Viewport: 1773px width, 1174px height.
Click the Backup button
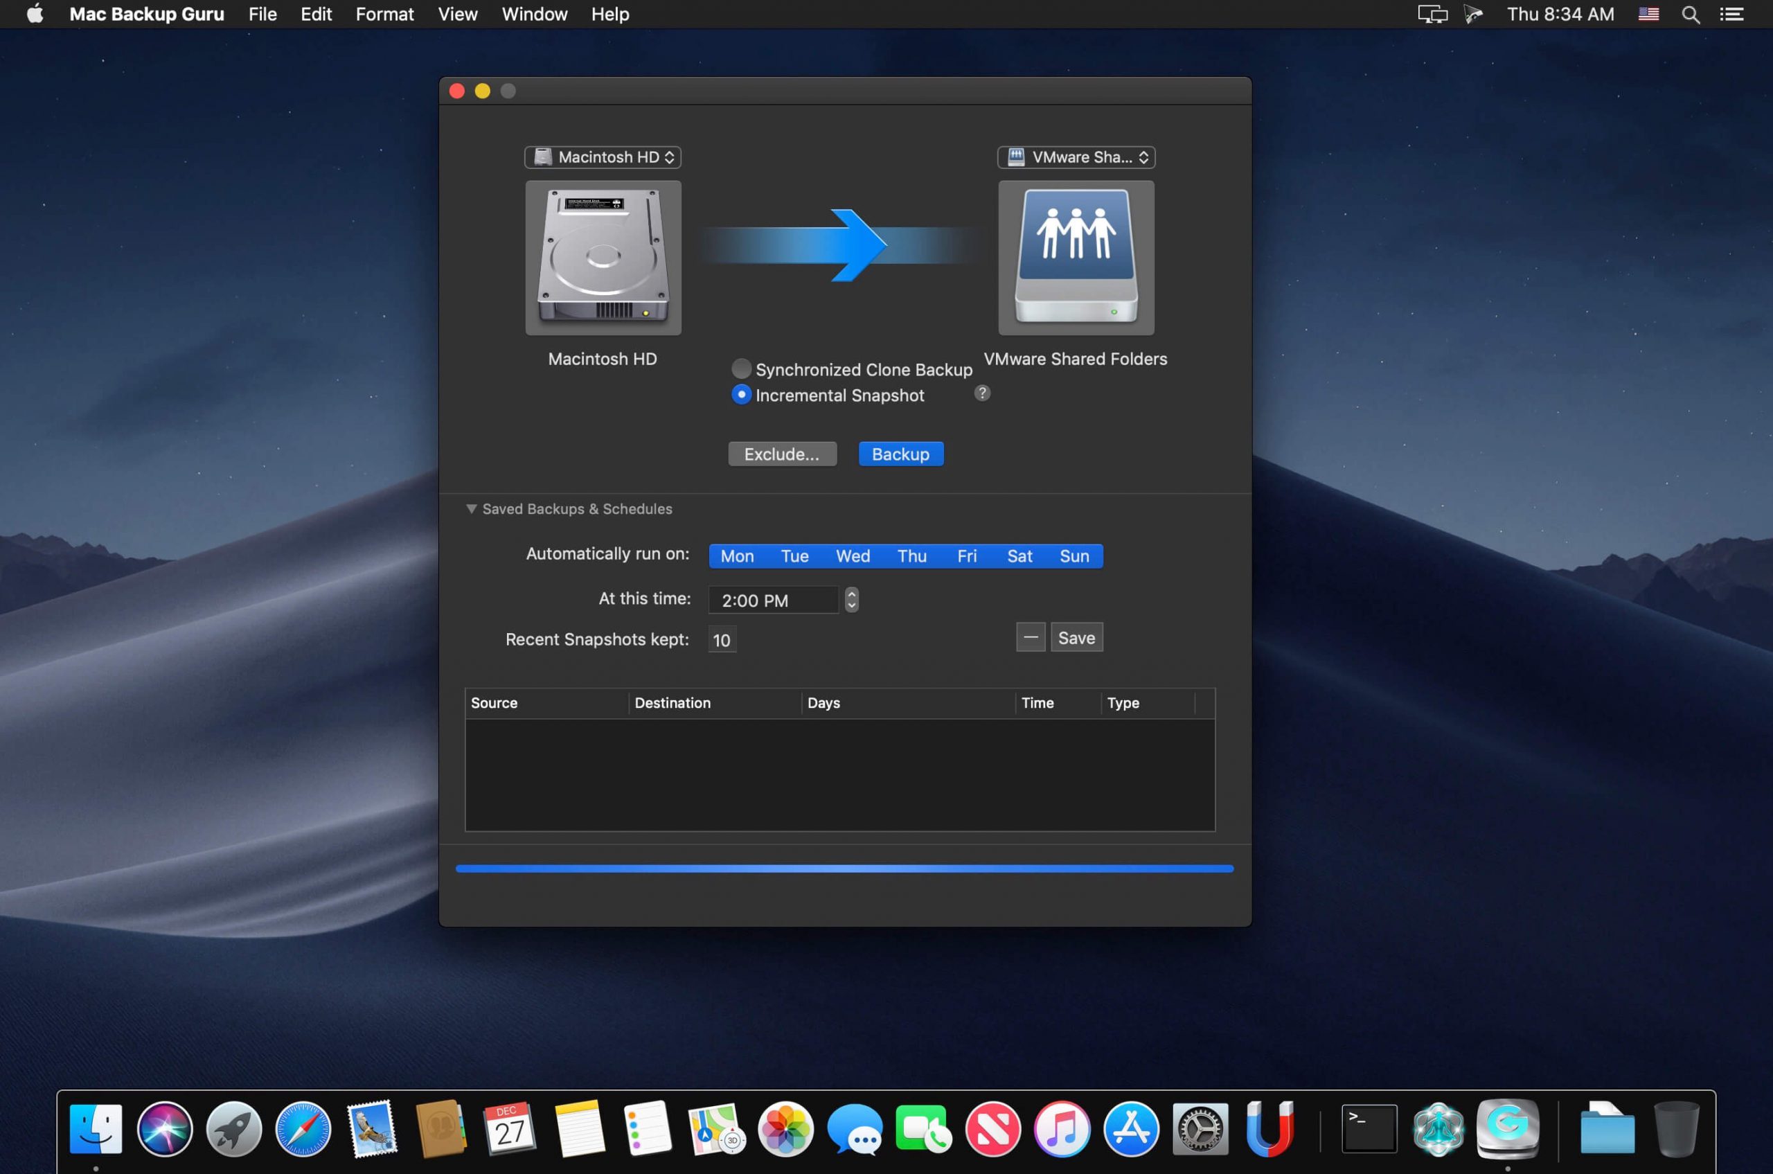(900, 454)
